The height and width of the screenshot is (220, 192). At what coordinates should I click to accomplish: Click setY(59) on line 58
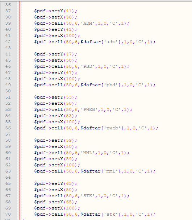pyautogui.click(x=63, y=141)
